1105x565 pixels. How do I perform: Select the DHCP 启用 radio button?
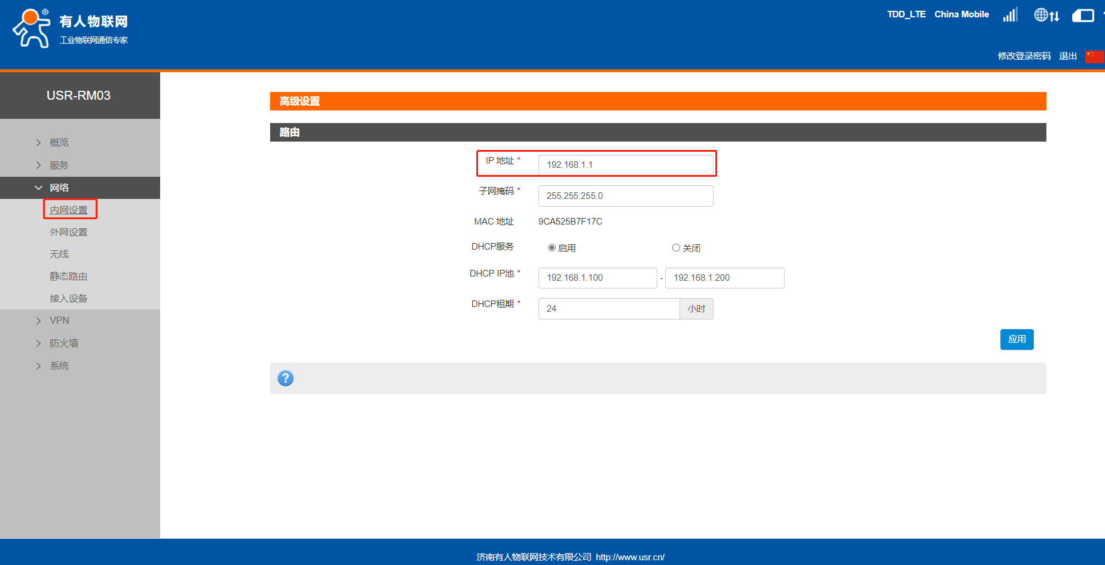coord(552,248)
